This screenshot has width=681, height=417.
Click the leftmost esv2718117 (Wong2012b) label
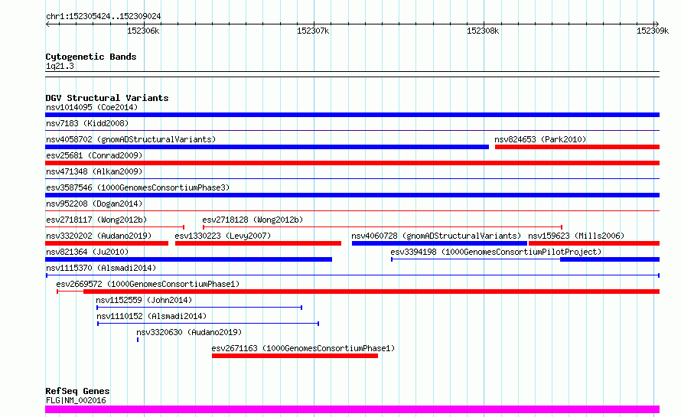pyautogui.click(x=96, y=220)
